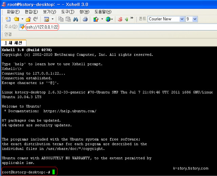Click the '64 updates are security updates.' line

click(x=37, y=125)
